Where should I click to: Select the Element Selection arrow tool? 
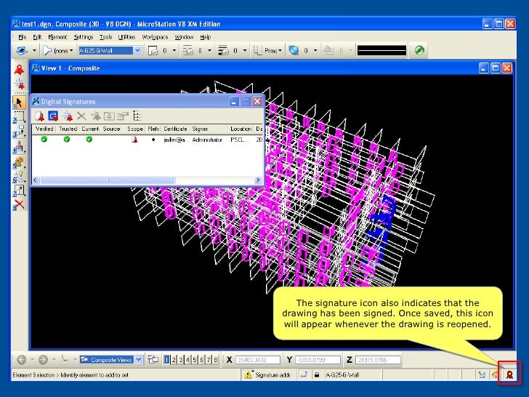[20, 103]
